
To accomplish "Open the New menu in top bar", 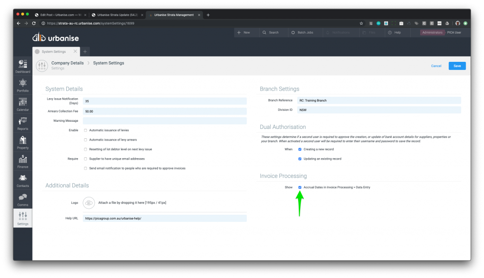I will (x=244, y=33).
